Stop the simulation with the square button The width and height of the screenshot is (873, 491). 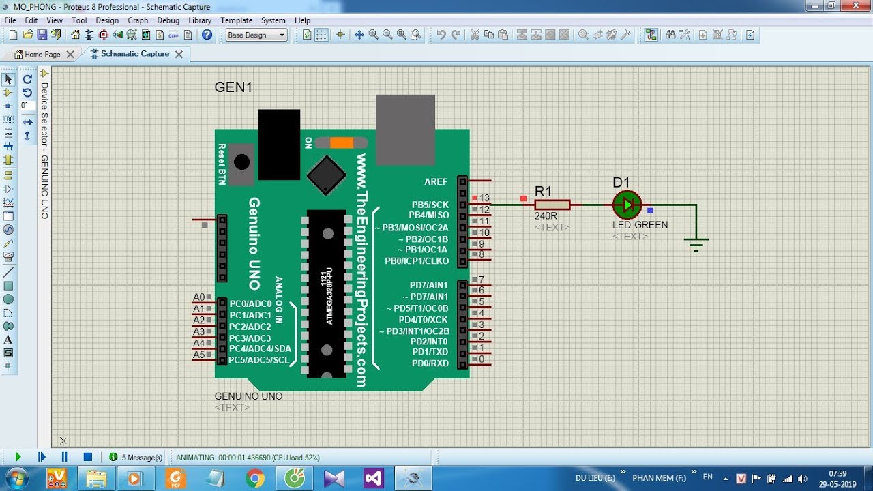click(x=87, y=457)
